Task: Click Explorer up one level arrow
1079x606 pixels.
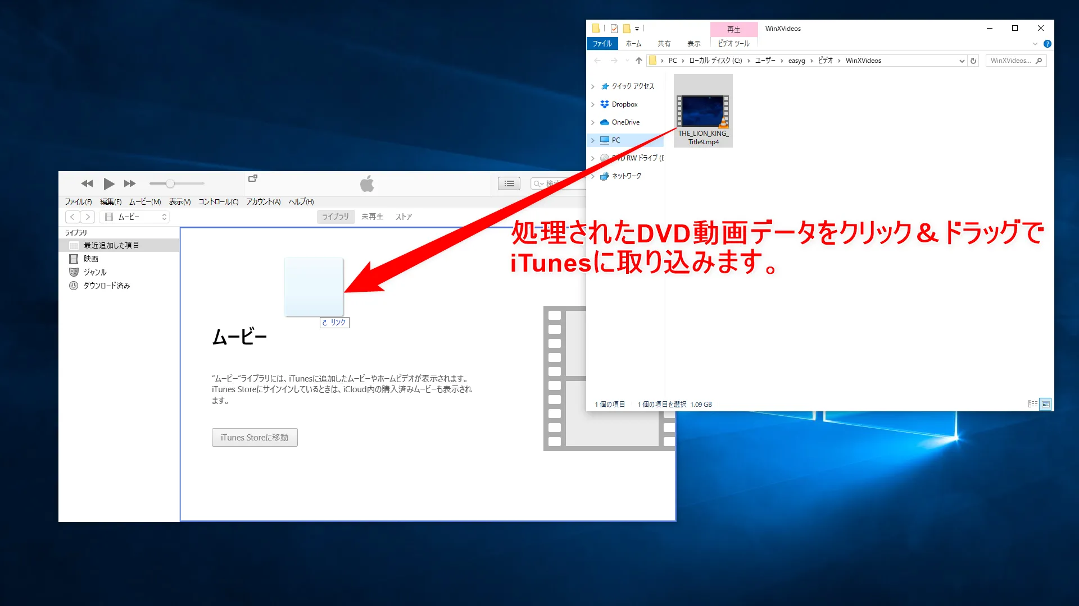Action: pos(639,61)
